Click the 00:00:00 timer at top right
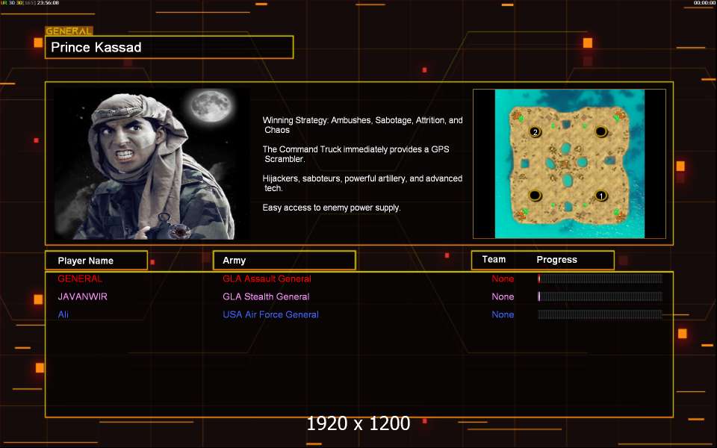The height and width of the screenshot is (448, 717). [x=704, y=3]
